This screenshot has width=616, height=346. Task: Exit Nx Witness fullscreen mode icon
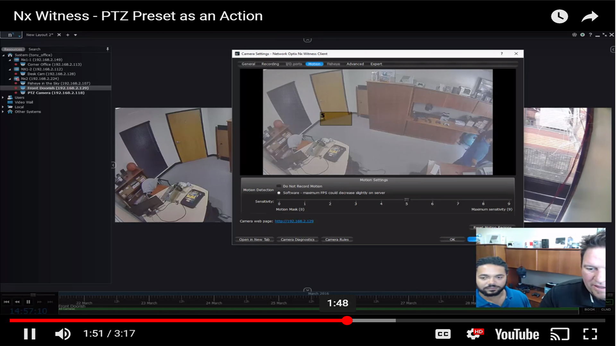click(x=604, y=35)
